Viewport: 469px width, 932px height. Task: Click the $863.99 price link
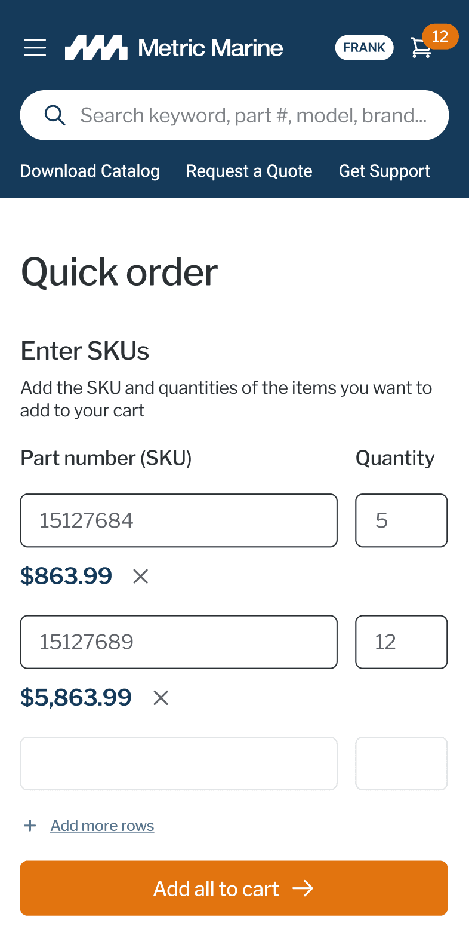click(66, 576)
